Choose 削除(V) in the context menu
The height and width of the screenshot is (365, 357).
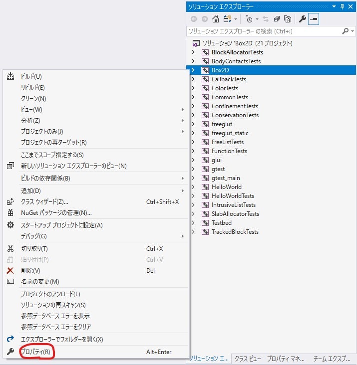(95, 270)
